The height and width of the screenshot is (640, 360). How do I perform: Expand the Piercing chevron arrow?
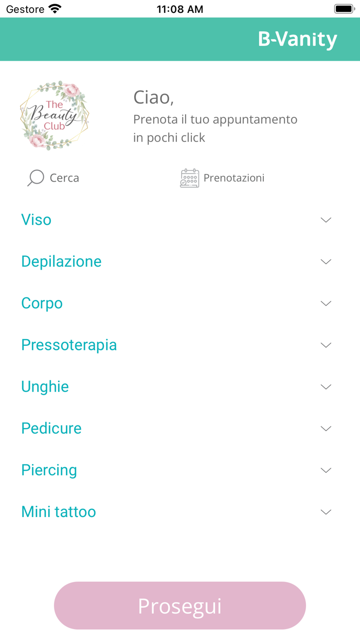click(326, 470)
